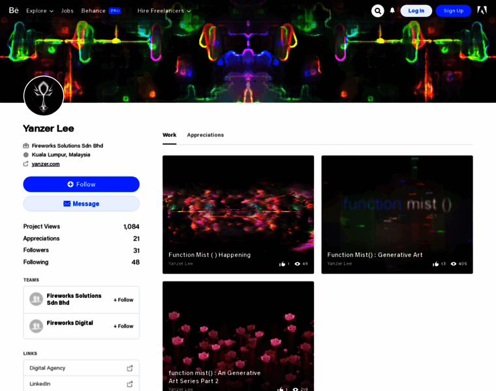The image size is (496, 391).
Task: Expand the Explore dropdown menu
Action: pyautogui.click(x=40, y=10)
